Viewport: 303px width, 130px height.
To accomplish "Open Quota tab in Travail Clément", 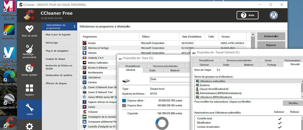I will (268, 60).
